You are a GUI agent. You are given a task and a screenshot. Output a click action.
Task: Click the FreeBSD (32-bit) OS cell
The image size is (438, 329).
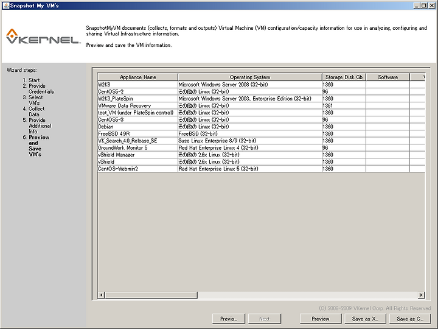(x=250, y=133)
